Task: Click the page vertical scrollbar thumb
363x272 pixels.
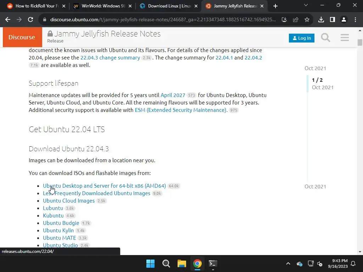Action: click(359, 42)
